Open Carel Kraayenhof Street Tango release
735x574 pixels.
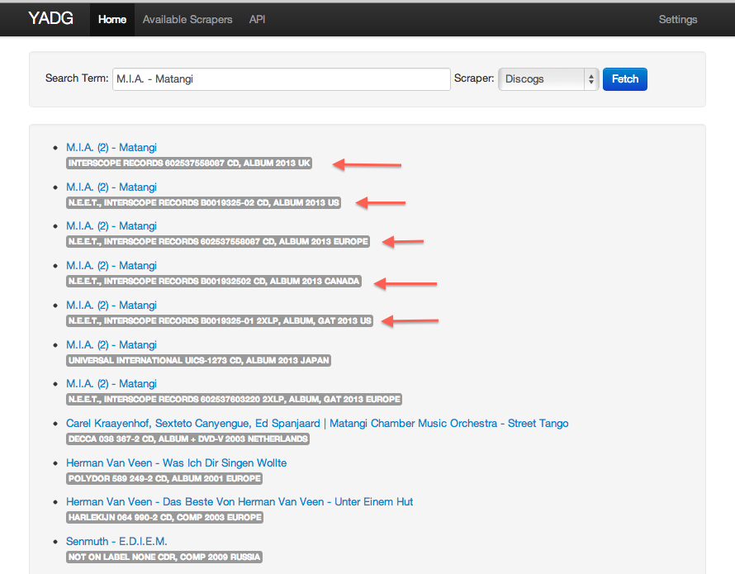[x=317, y=424]
